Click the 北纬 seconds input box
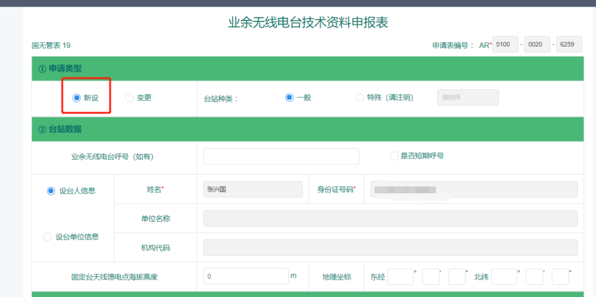This screenshot has height=297, width=596. pyautogui.click(x=560, y=277)
